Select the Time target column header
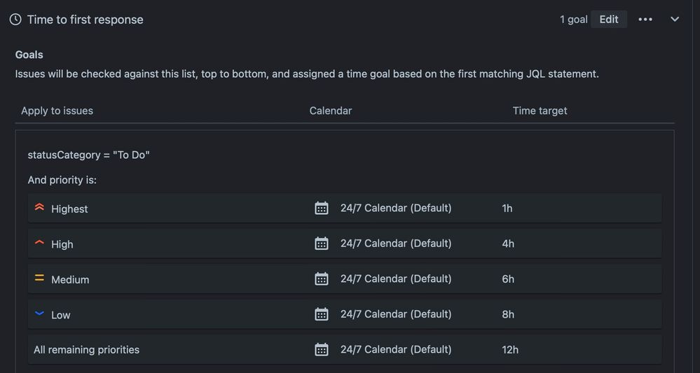Screen dimensions: 700x373 click(x=540, y=111)
